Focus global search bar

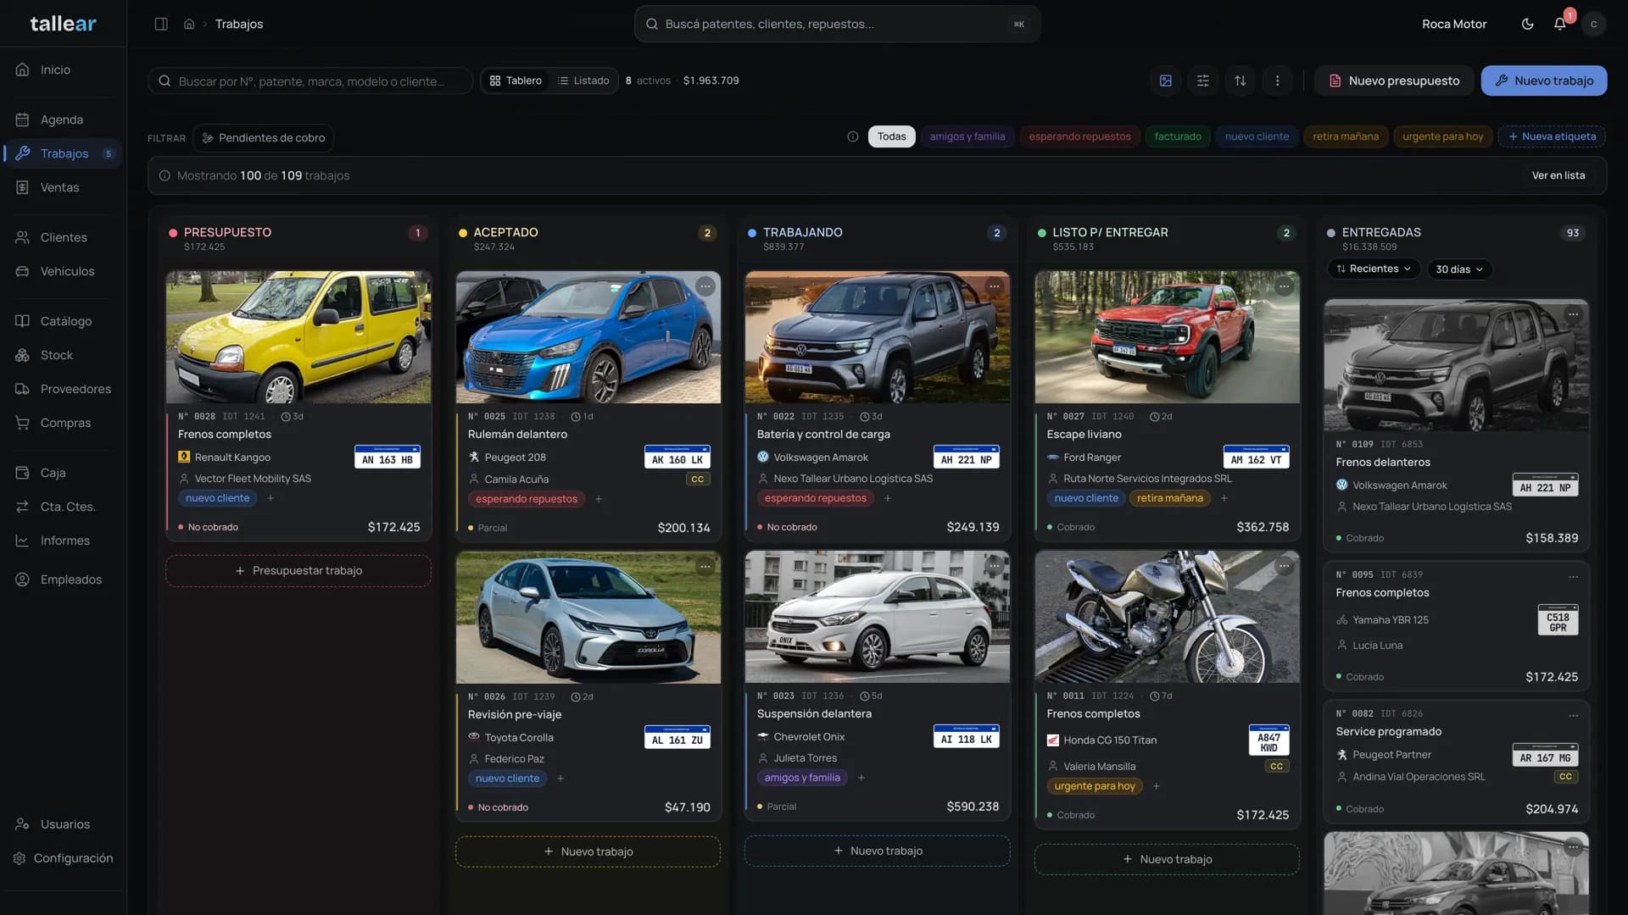coord(837,24)
